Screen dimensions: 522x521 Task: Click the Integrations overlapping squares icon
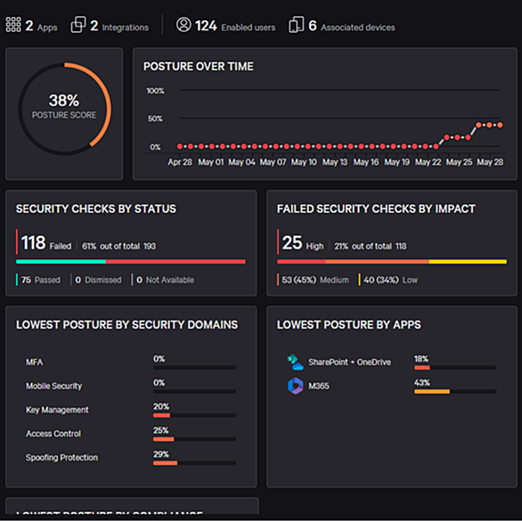[78, 25]
